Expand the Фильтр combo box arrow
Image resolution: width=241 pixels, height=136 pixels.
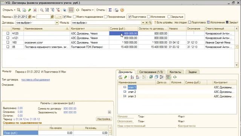143,23
